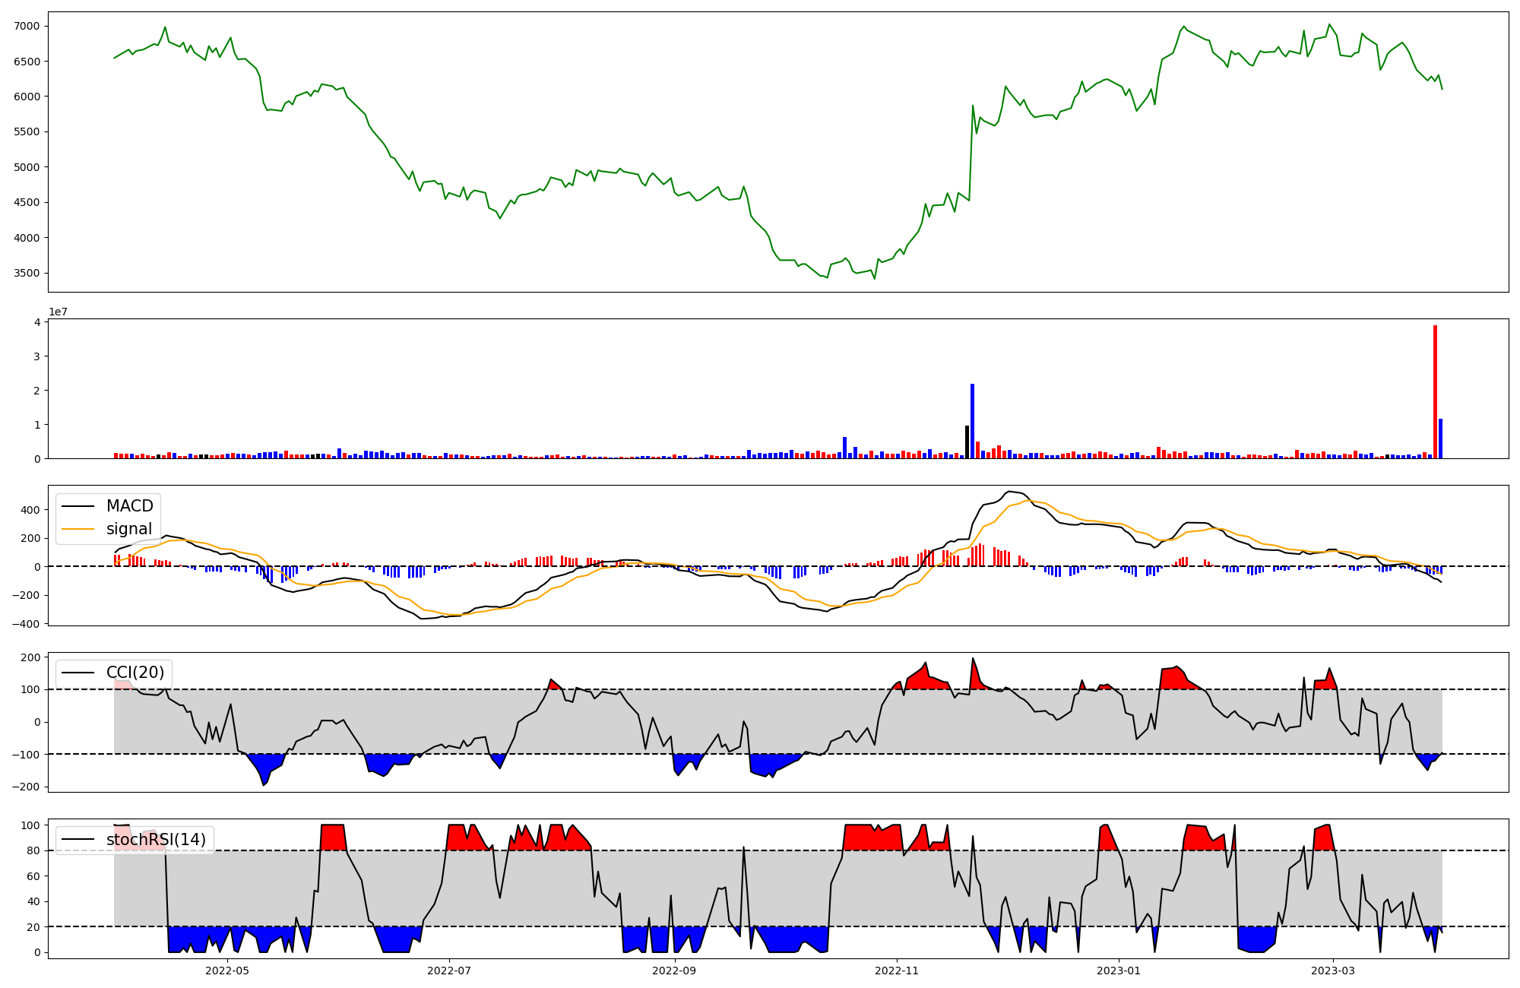Click the tall blue volume bar near 2 on the volume axis
The height and width of the screenshot is (988, 1520).
pyautogui.click(x=972, y=422)
